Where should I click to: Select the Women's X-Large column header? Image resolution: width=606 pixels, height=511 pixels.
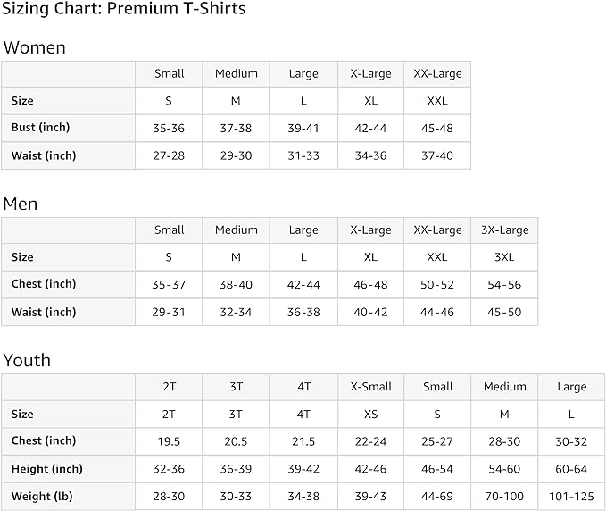click(370, 73)
